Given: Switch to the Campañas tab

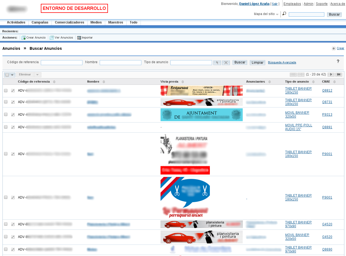Looking at the screenshot, I should tap(40, 22).
